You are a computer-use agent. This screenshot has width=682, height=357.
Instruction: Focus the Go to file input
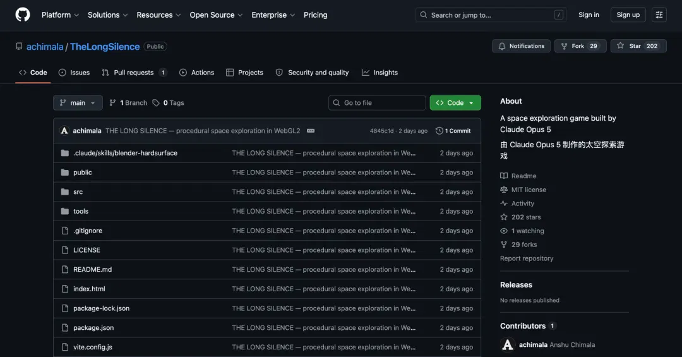377,103
